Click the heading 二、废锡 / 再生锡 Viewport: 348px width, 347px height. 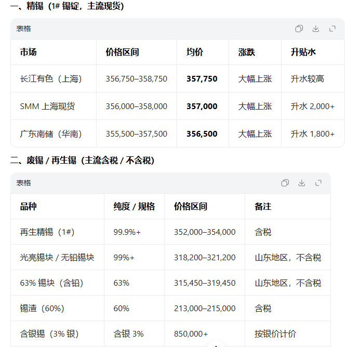coord(82,161)
